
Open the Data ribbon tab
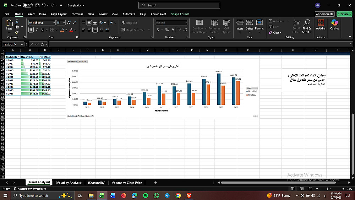(x=91, y=14)
